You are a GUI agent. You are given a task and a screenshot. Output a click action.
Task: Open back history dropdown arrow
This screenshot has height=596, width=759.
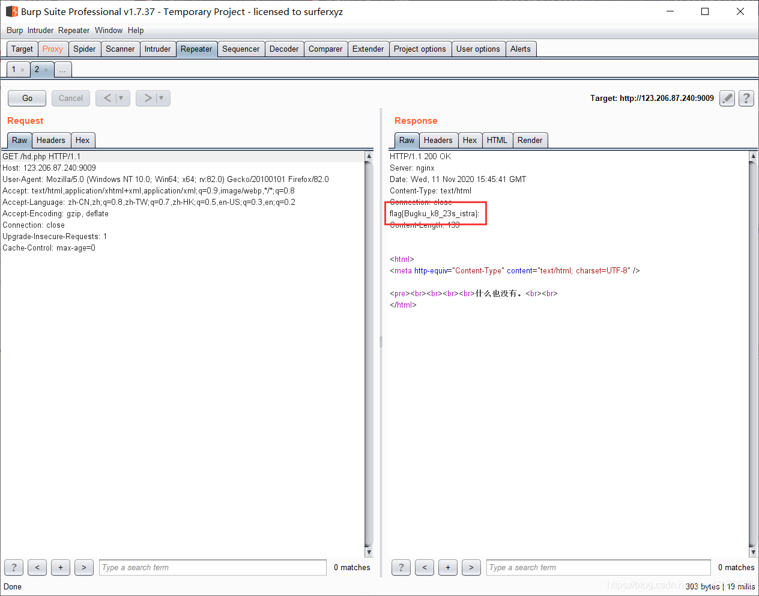[x=121, y=98]
